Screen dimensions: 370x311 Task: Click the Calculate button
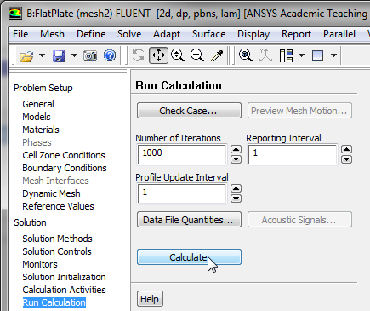(189, 257)
